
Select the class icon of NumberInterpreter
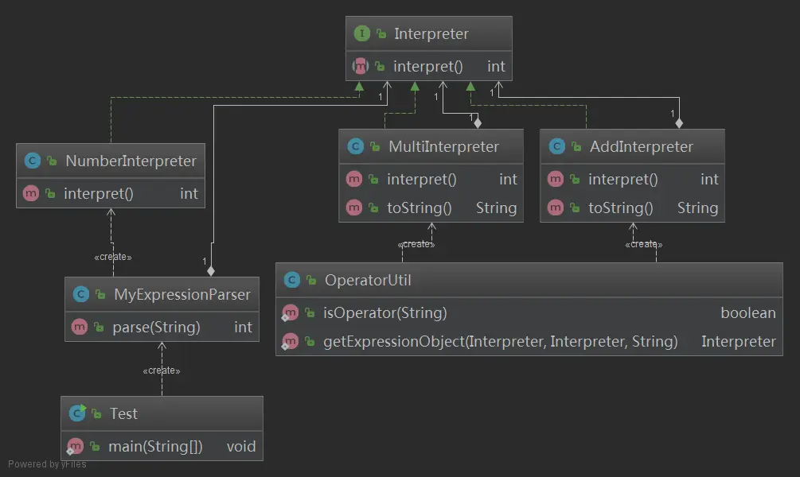[x=32, y=161]
